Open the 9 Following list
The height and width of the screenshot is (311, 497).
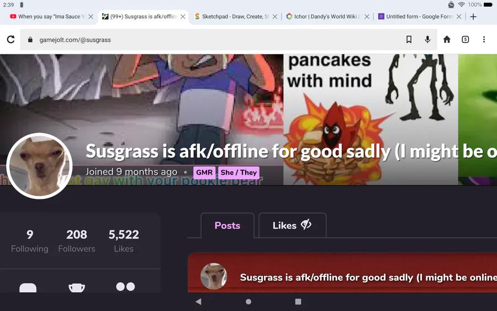(x=30, y=241)
